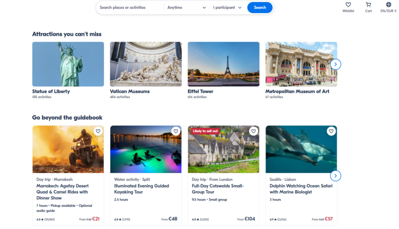Click the Day trip · From London label
The image size is (399, 229).
212,179
